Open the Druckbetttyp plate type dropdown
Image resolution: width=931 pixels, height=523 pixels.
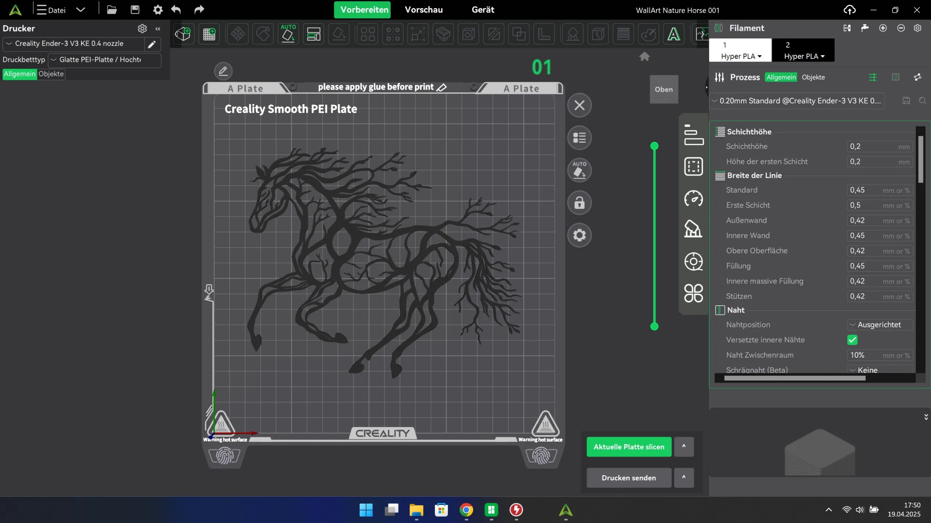(x=104, y=60)
